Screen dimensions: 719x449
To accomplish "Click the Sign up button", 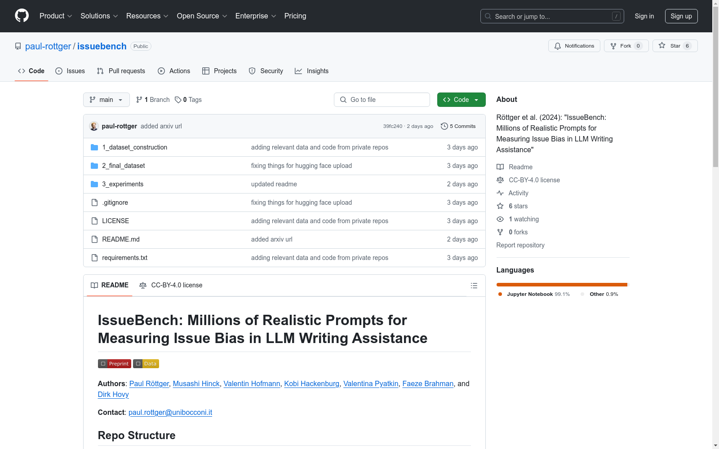I will tap(681, 16).
